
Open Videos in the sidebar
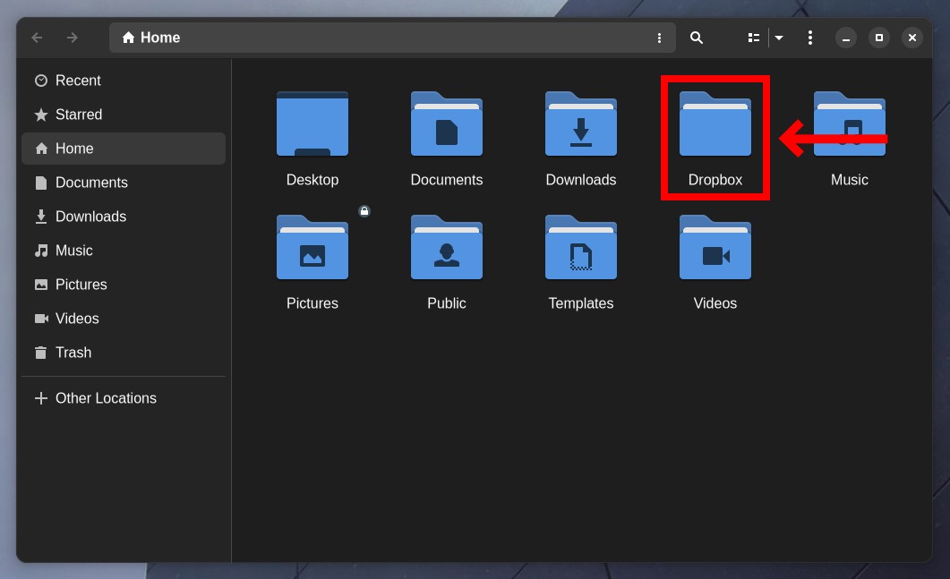point(124,318)
